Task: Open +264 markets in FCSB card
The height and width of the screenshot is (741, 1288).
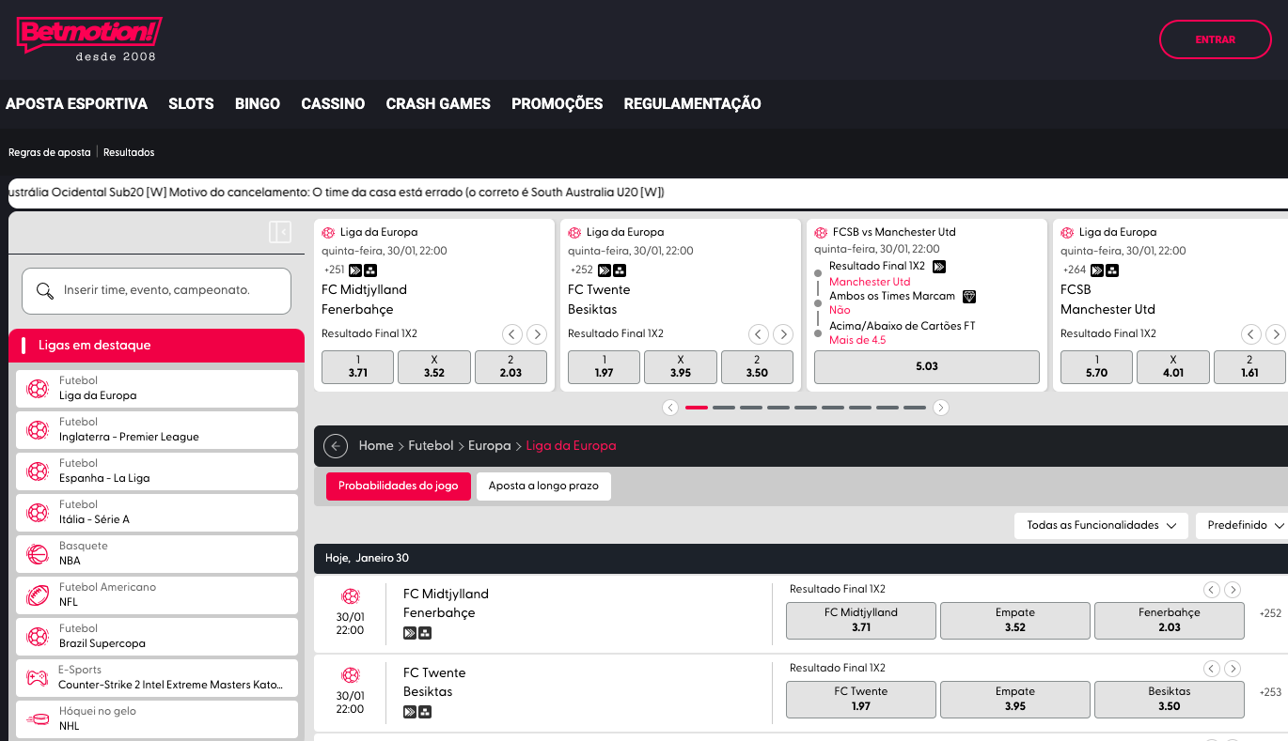Action: tap(1075, 270)
